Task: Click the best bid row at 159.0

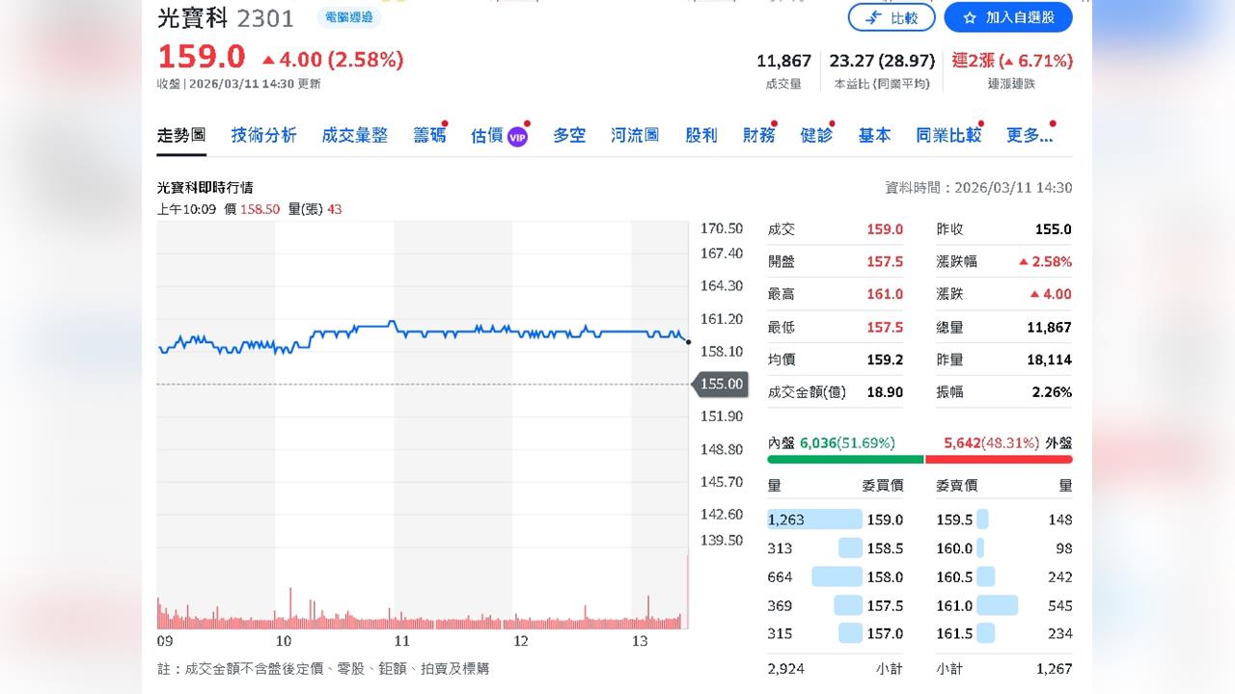Action: (835, 519)
